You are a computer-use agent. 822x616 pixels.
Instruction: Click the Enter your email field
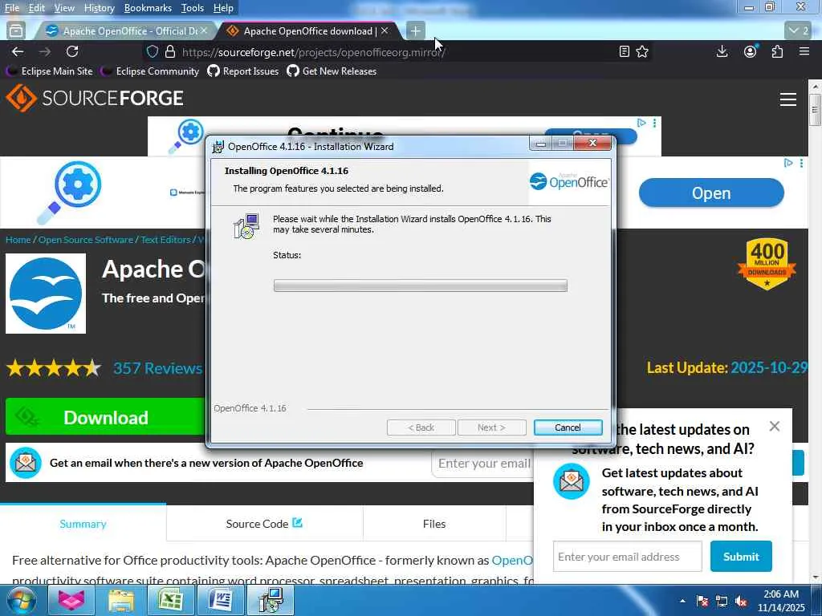point(482,464)
